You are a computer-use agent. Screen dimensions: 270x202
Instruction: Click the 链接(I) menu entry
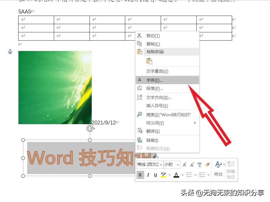(x=153, y=140)
